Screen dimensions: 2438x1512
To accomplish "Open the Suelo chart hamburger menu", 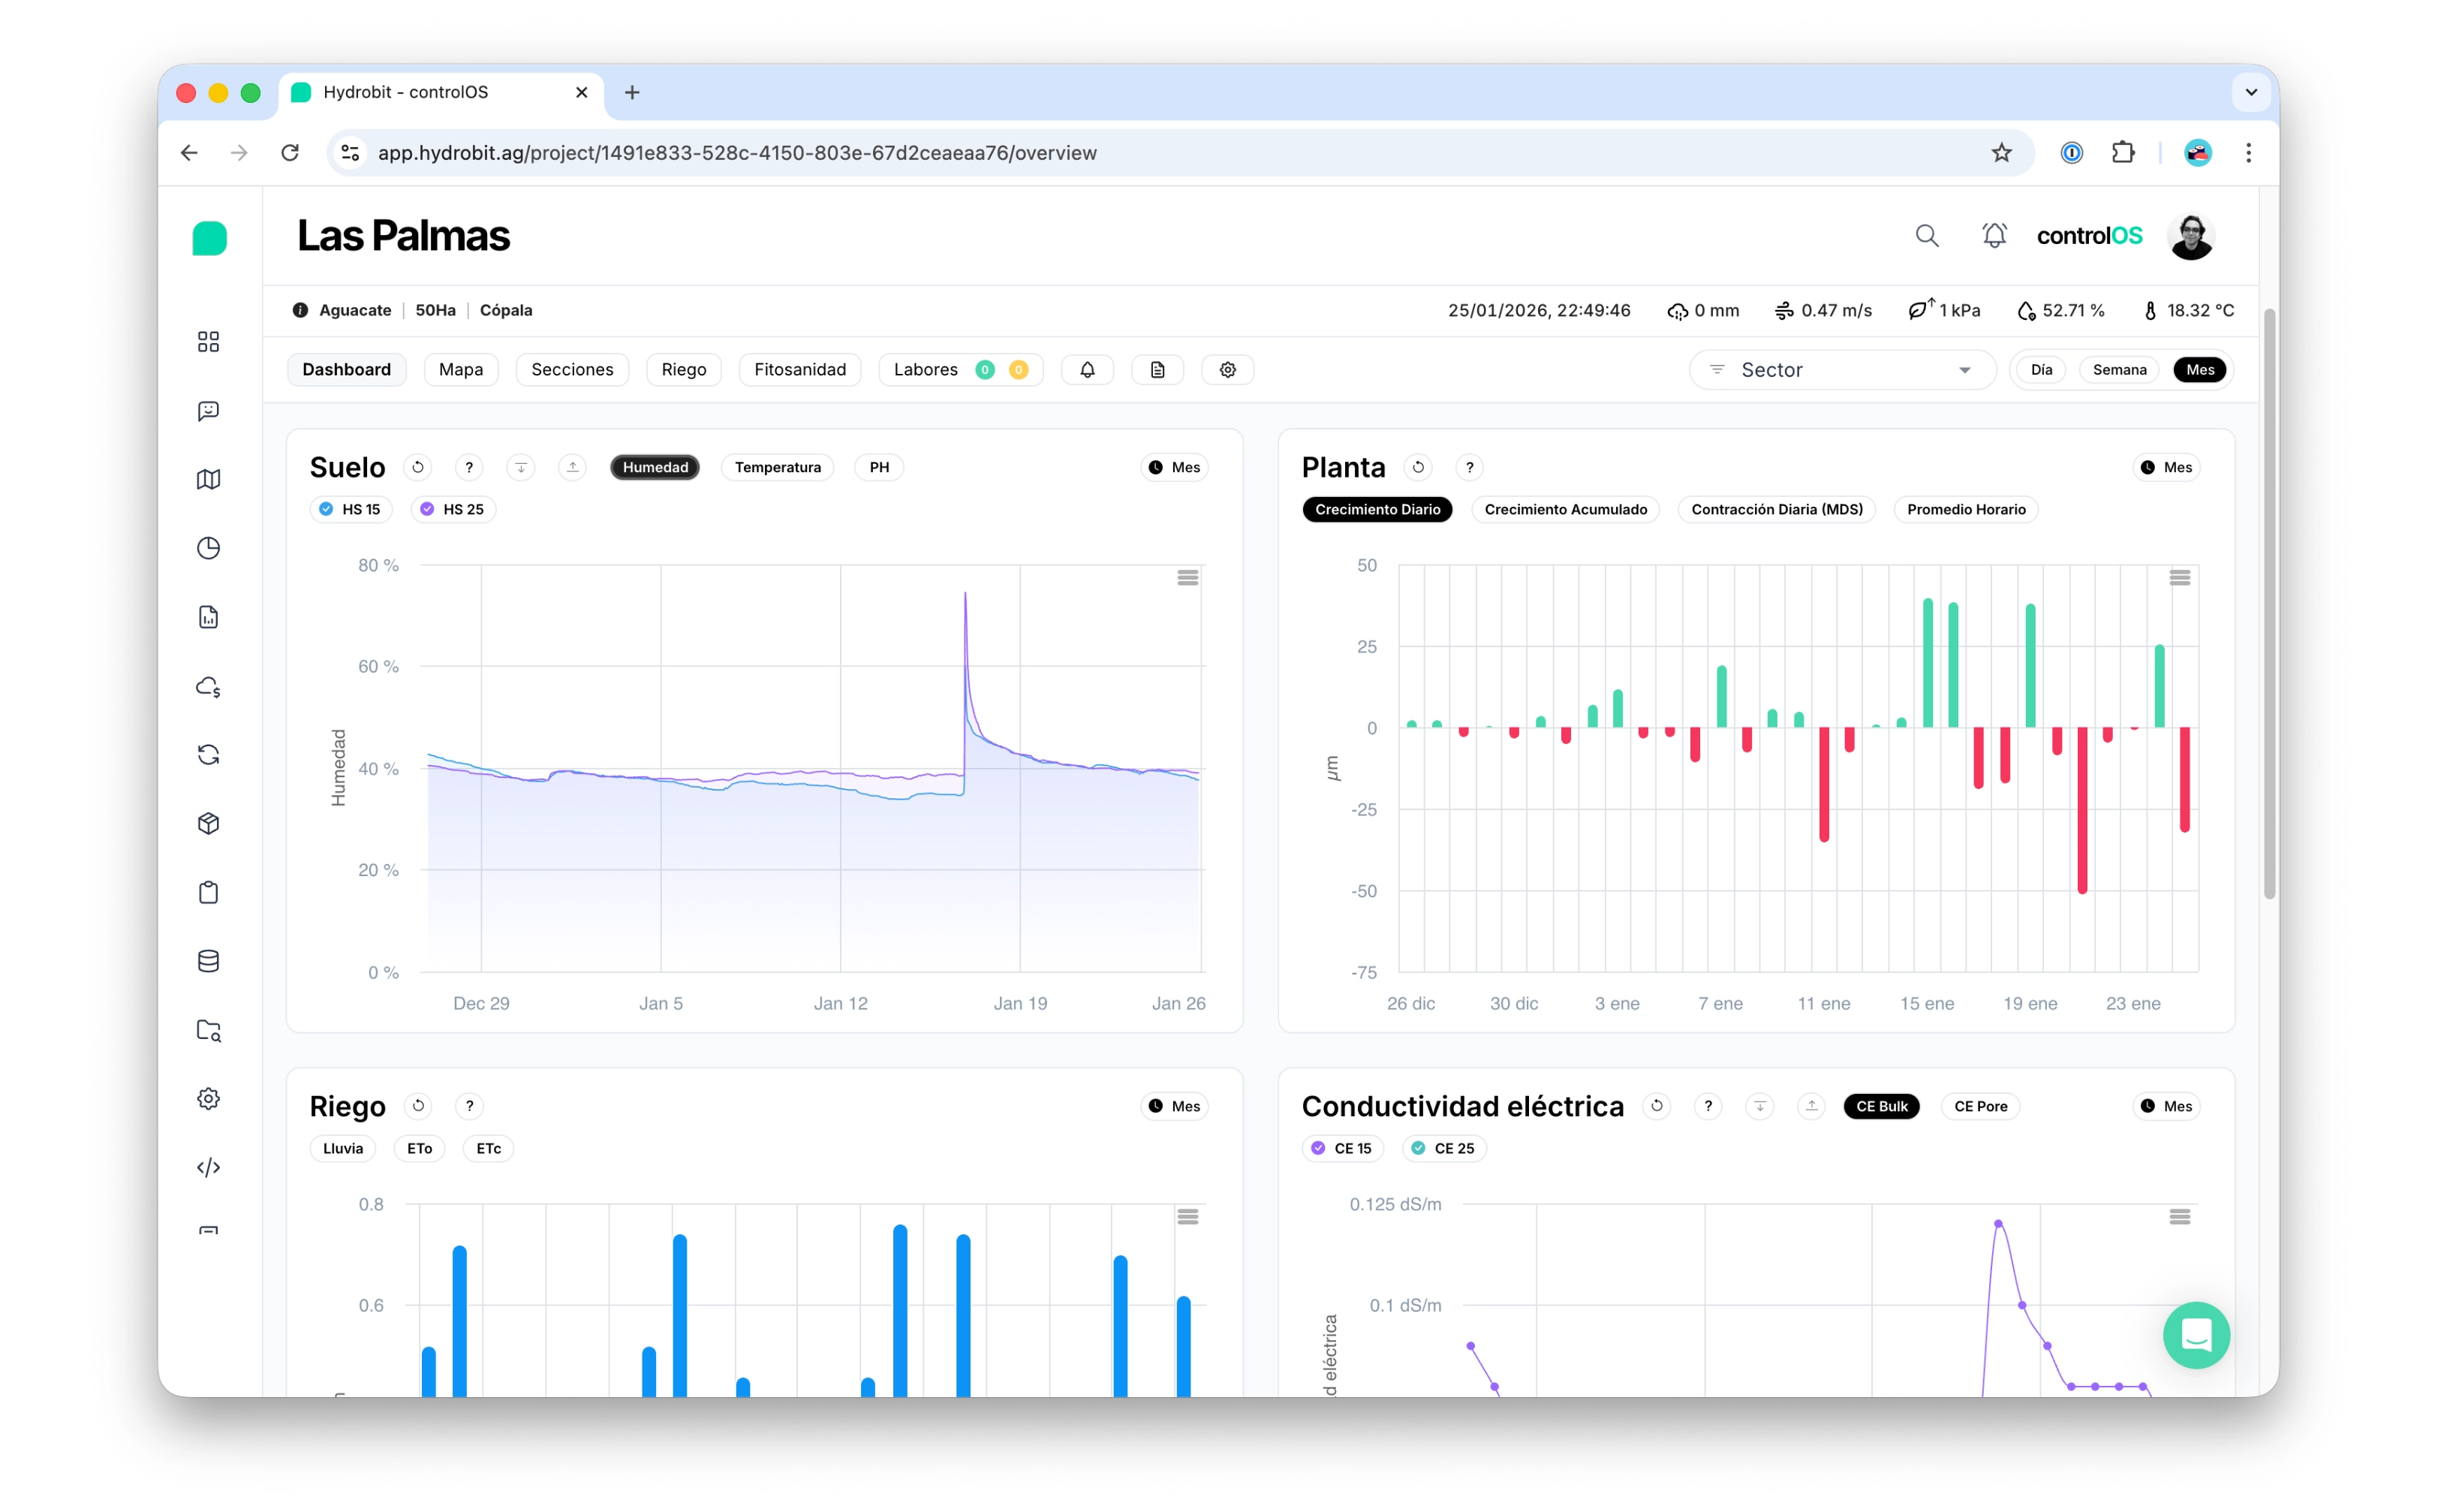I will point(1187,578).
